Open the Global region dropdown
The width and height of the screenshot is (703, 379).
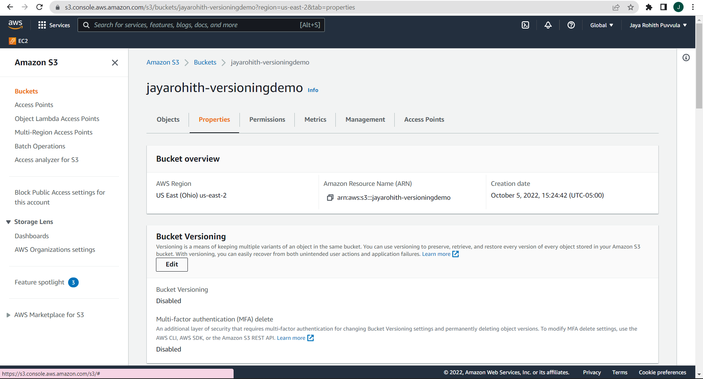601,25
